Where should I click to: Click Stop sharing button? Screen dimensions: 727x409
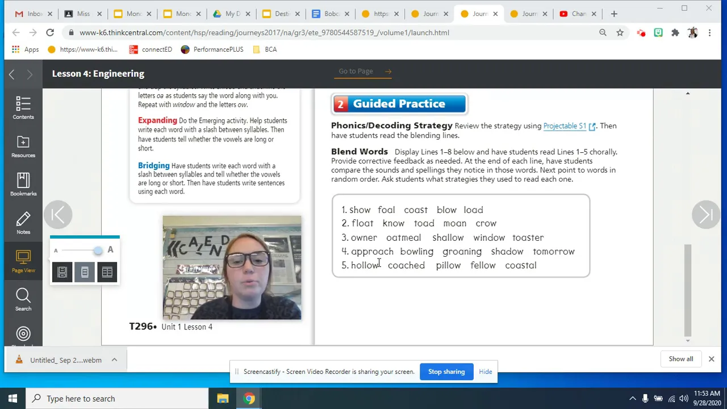point(446,372)
